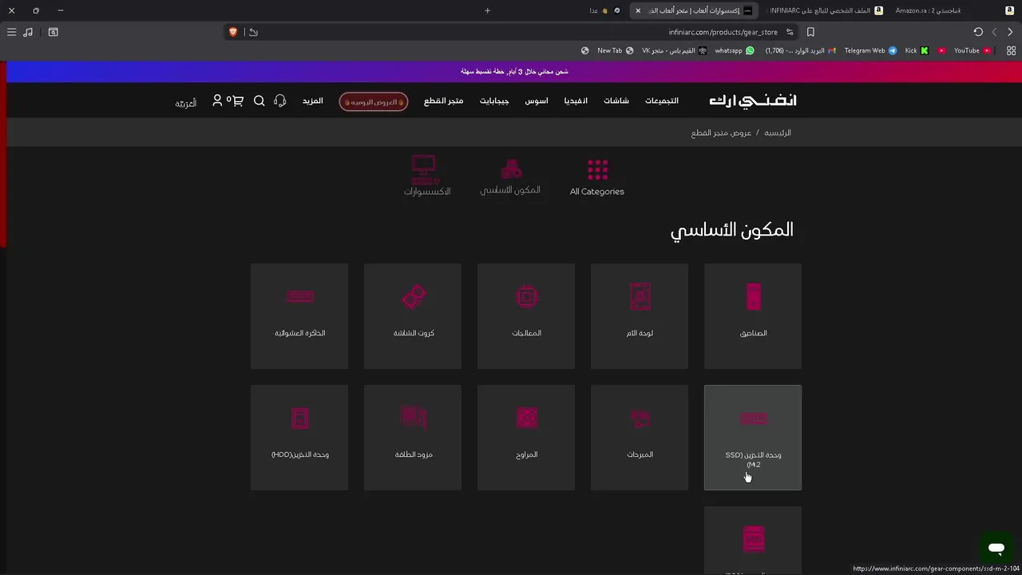1022x575 pixels.
Task: Open the SSD M.2 storage category tile
Action: [x=753, y=438]
